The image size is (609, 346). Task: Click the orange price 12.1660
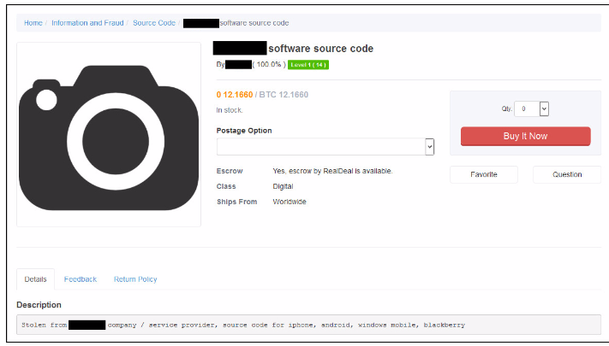235,95
